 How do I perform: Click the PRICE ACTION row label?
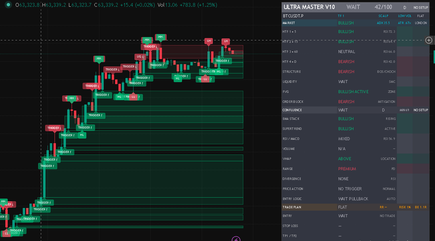click(293, 189)
